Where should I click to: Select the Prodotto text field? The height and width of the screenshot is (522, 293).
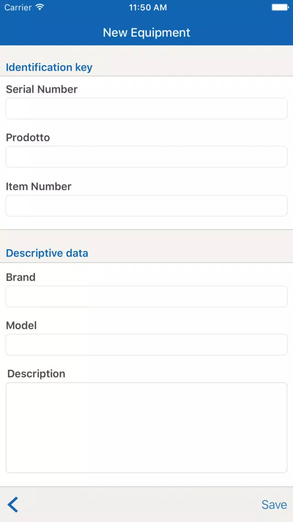tap(147, 157)
